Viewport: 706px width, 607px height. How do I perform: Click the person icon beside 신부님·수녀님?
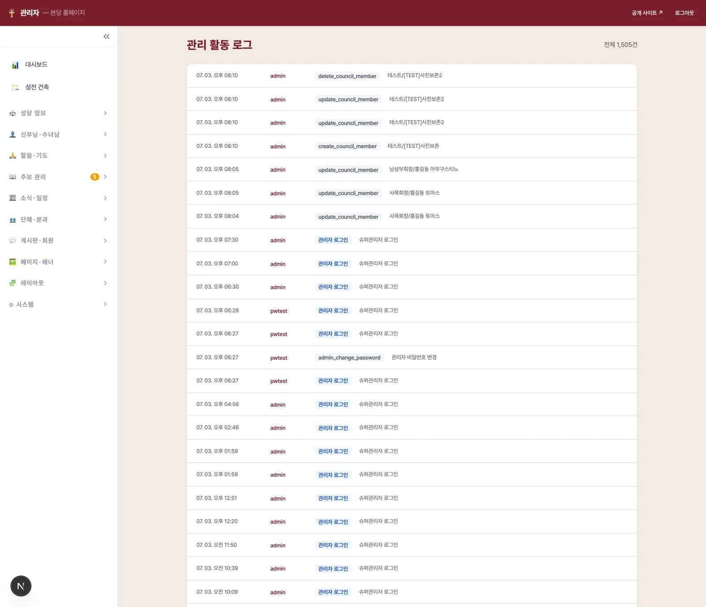13,135
